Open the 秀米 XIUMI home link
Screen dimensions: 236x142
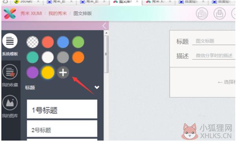[x=31, y=13]
